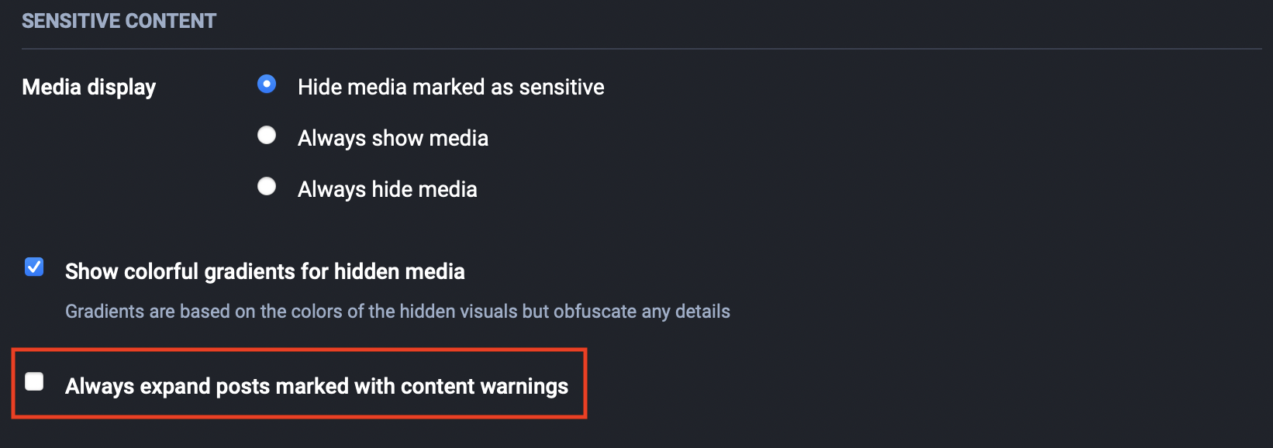
Task: Click the "Hide media marked as sensitive" label text
Action: coord(450,87)
